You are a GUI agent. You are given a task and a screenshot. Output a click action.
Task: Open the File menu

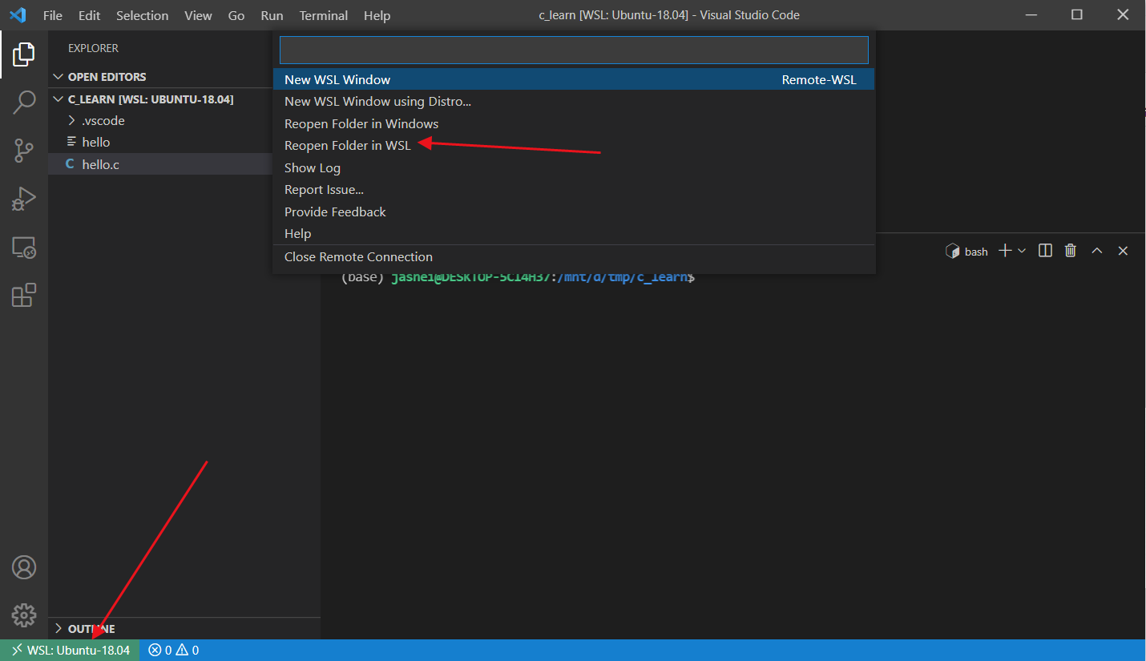pos(53,15)
